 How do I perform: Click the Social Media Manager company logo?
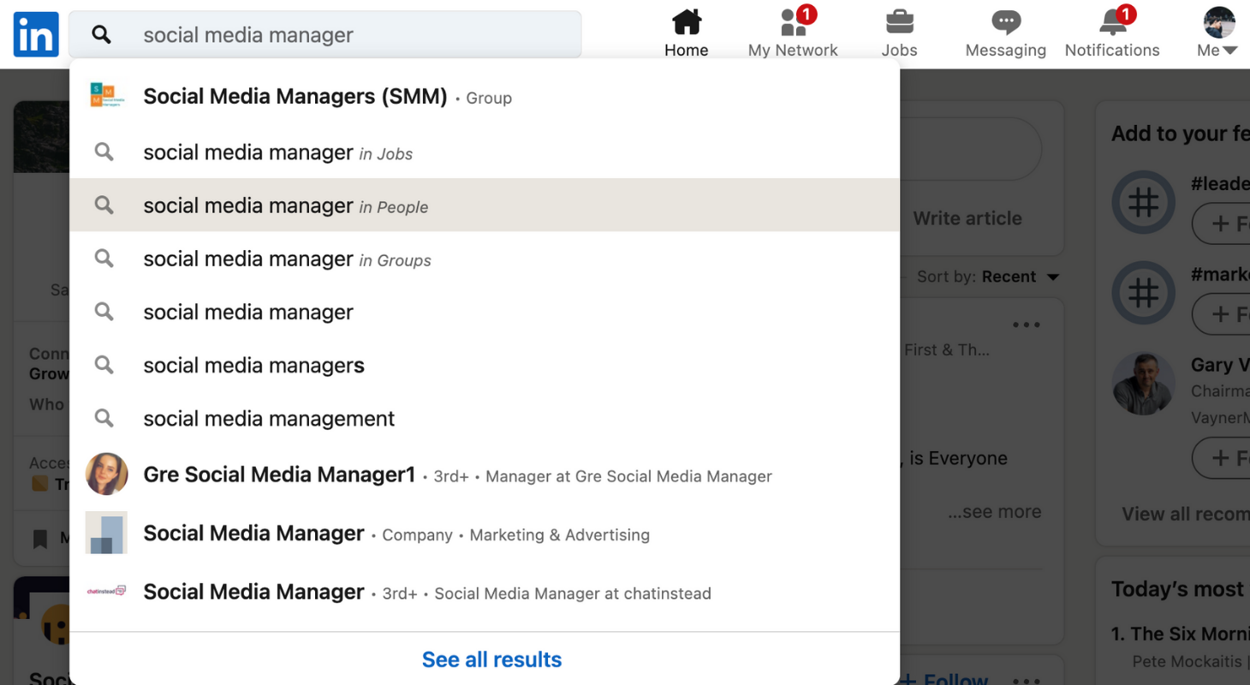tap(107, 533)
